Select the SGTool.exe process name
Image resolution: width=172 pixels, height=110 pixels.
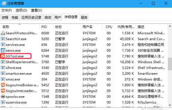click(15, 56)
